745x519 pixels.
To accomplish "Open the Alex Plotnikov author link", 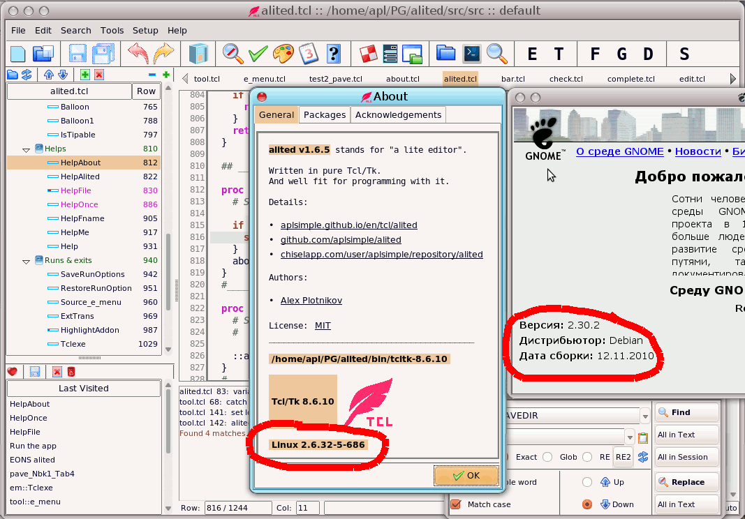I will pyautogui.click(x=311, y=300).
